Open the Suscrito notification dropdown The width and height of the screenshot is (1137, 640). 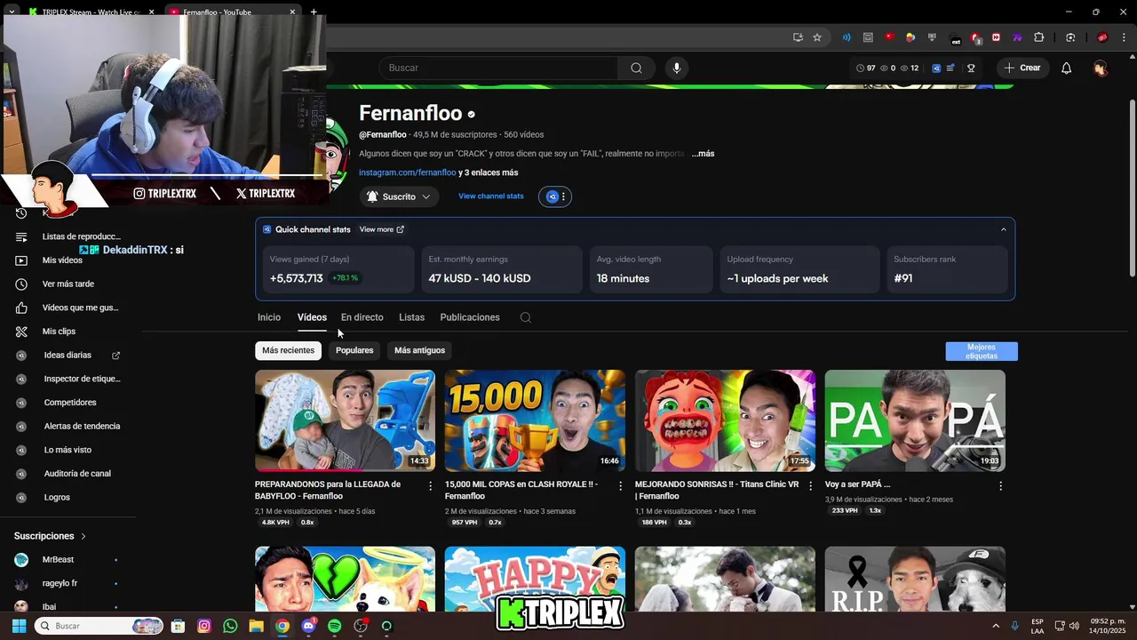click(399, 196)
